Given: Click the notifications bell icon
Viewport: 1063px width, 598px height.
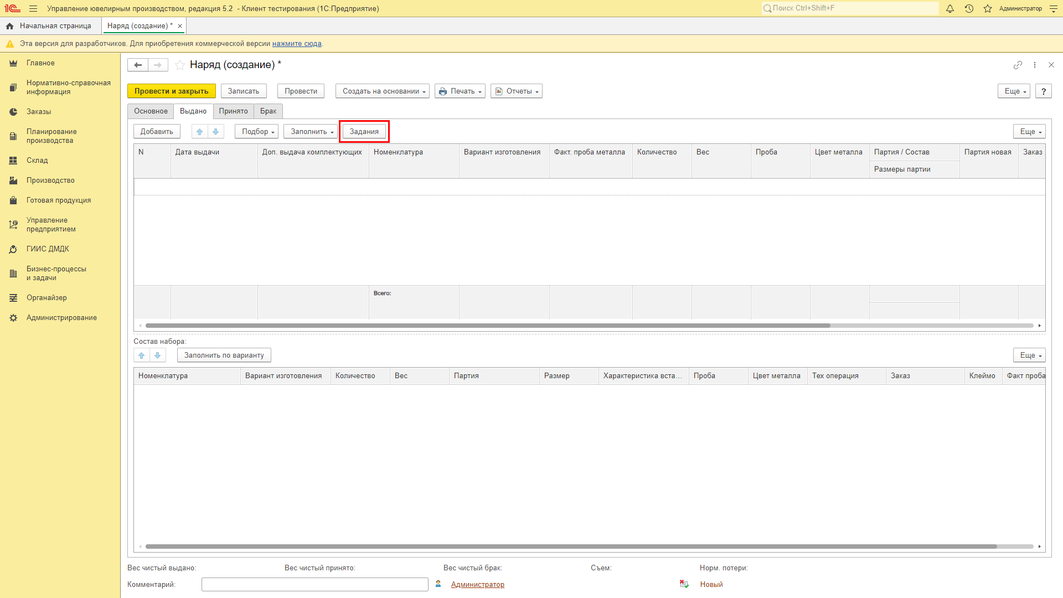Looking at the screenshot, I should click(950, 8).
